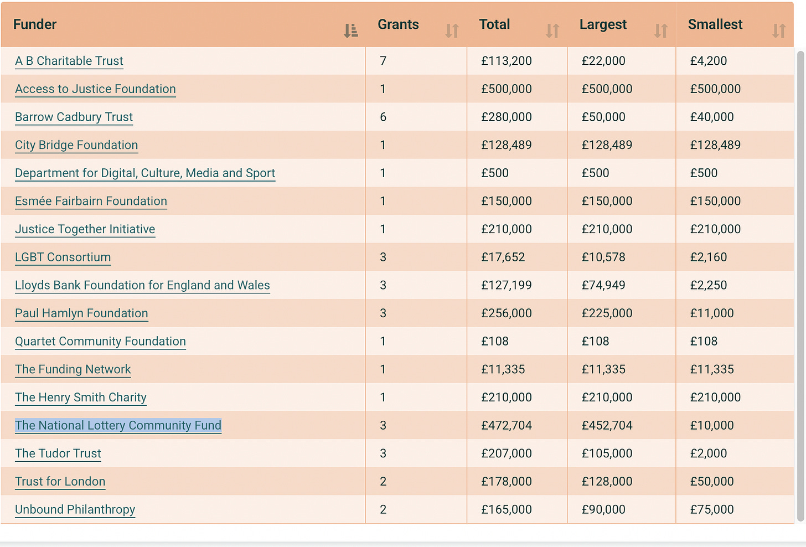Viewport: 806px width, 547px height.
Task: Select smallest £2,250 cell
Action: 709,285
